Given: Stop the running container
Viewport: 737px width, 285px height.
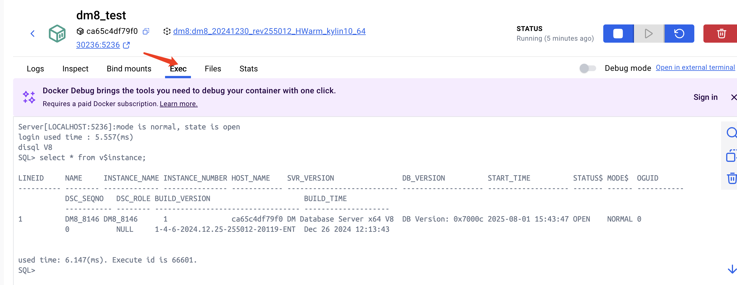Looking at the screenshot, I should (x=618, y=34).
